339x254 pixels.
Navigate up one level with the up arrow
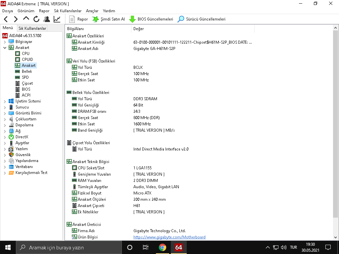coord(26,19)
